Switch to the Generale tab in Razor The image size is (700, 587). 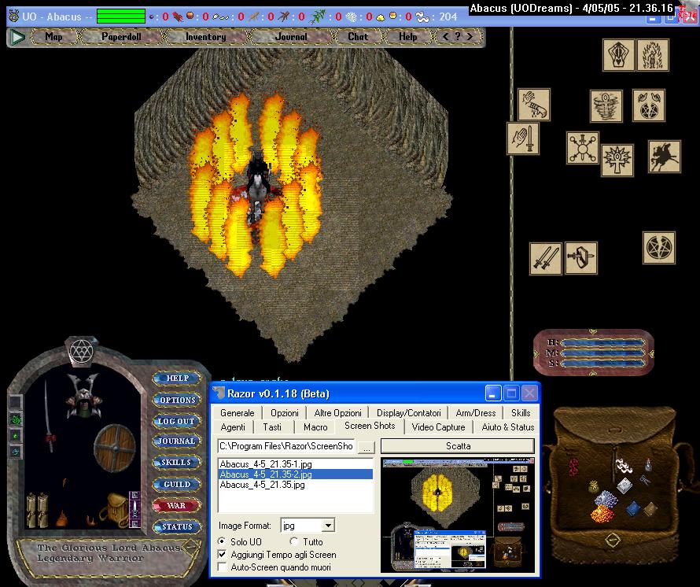coord(237,413)
